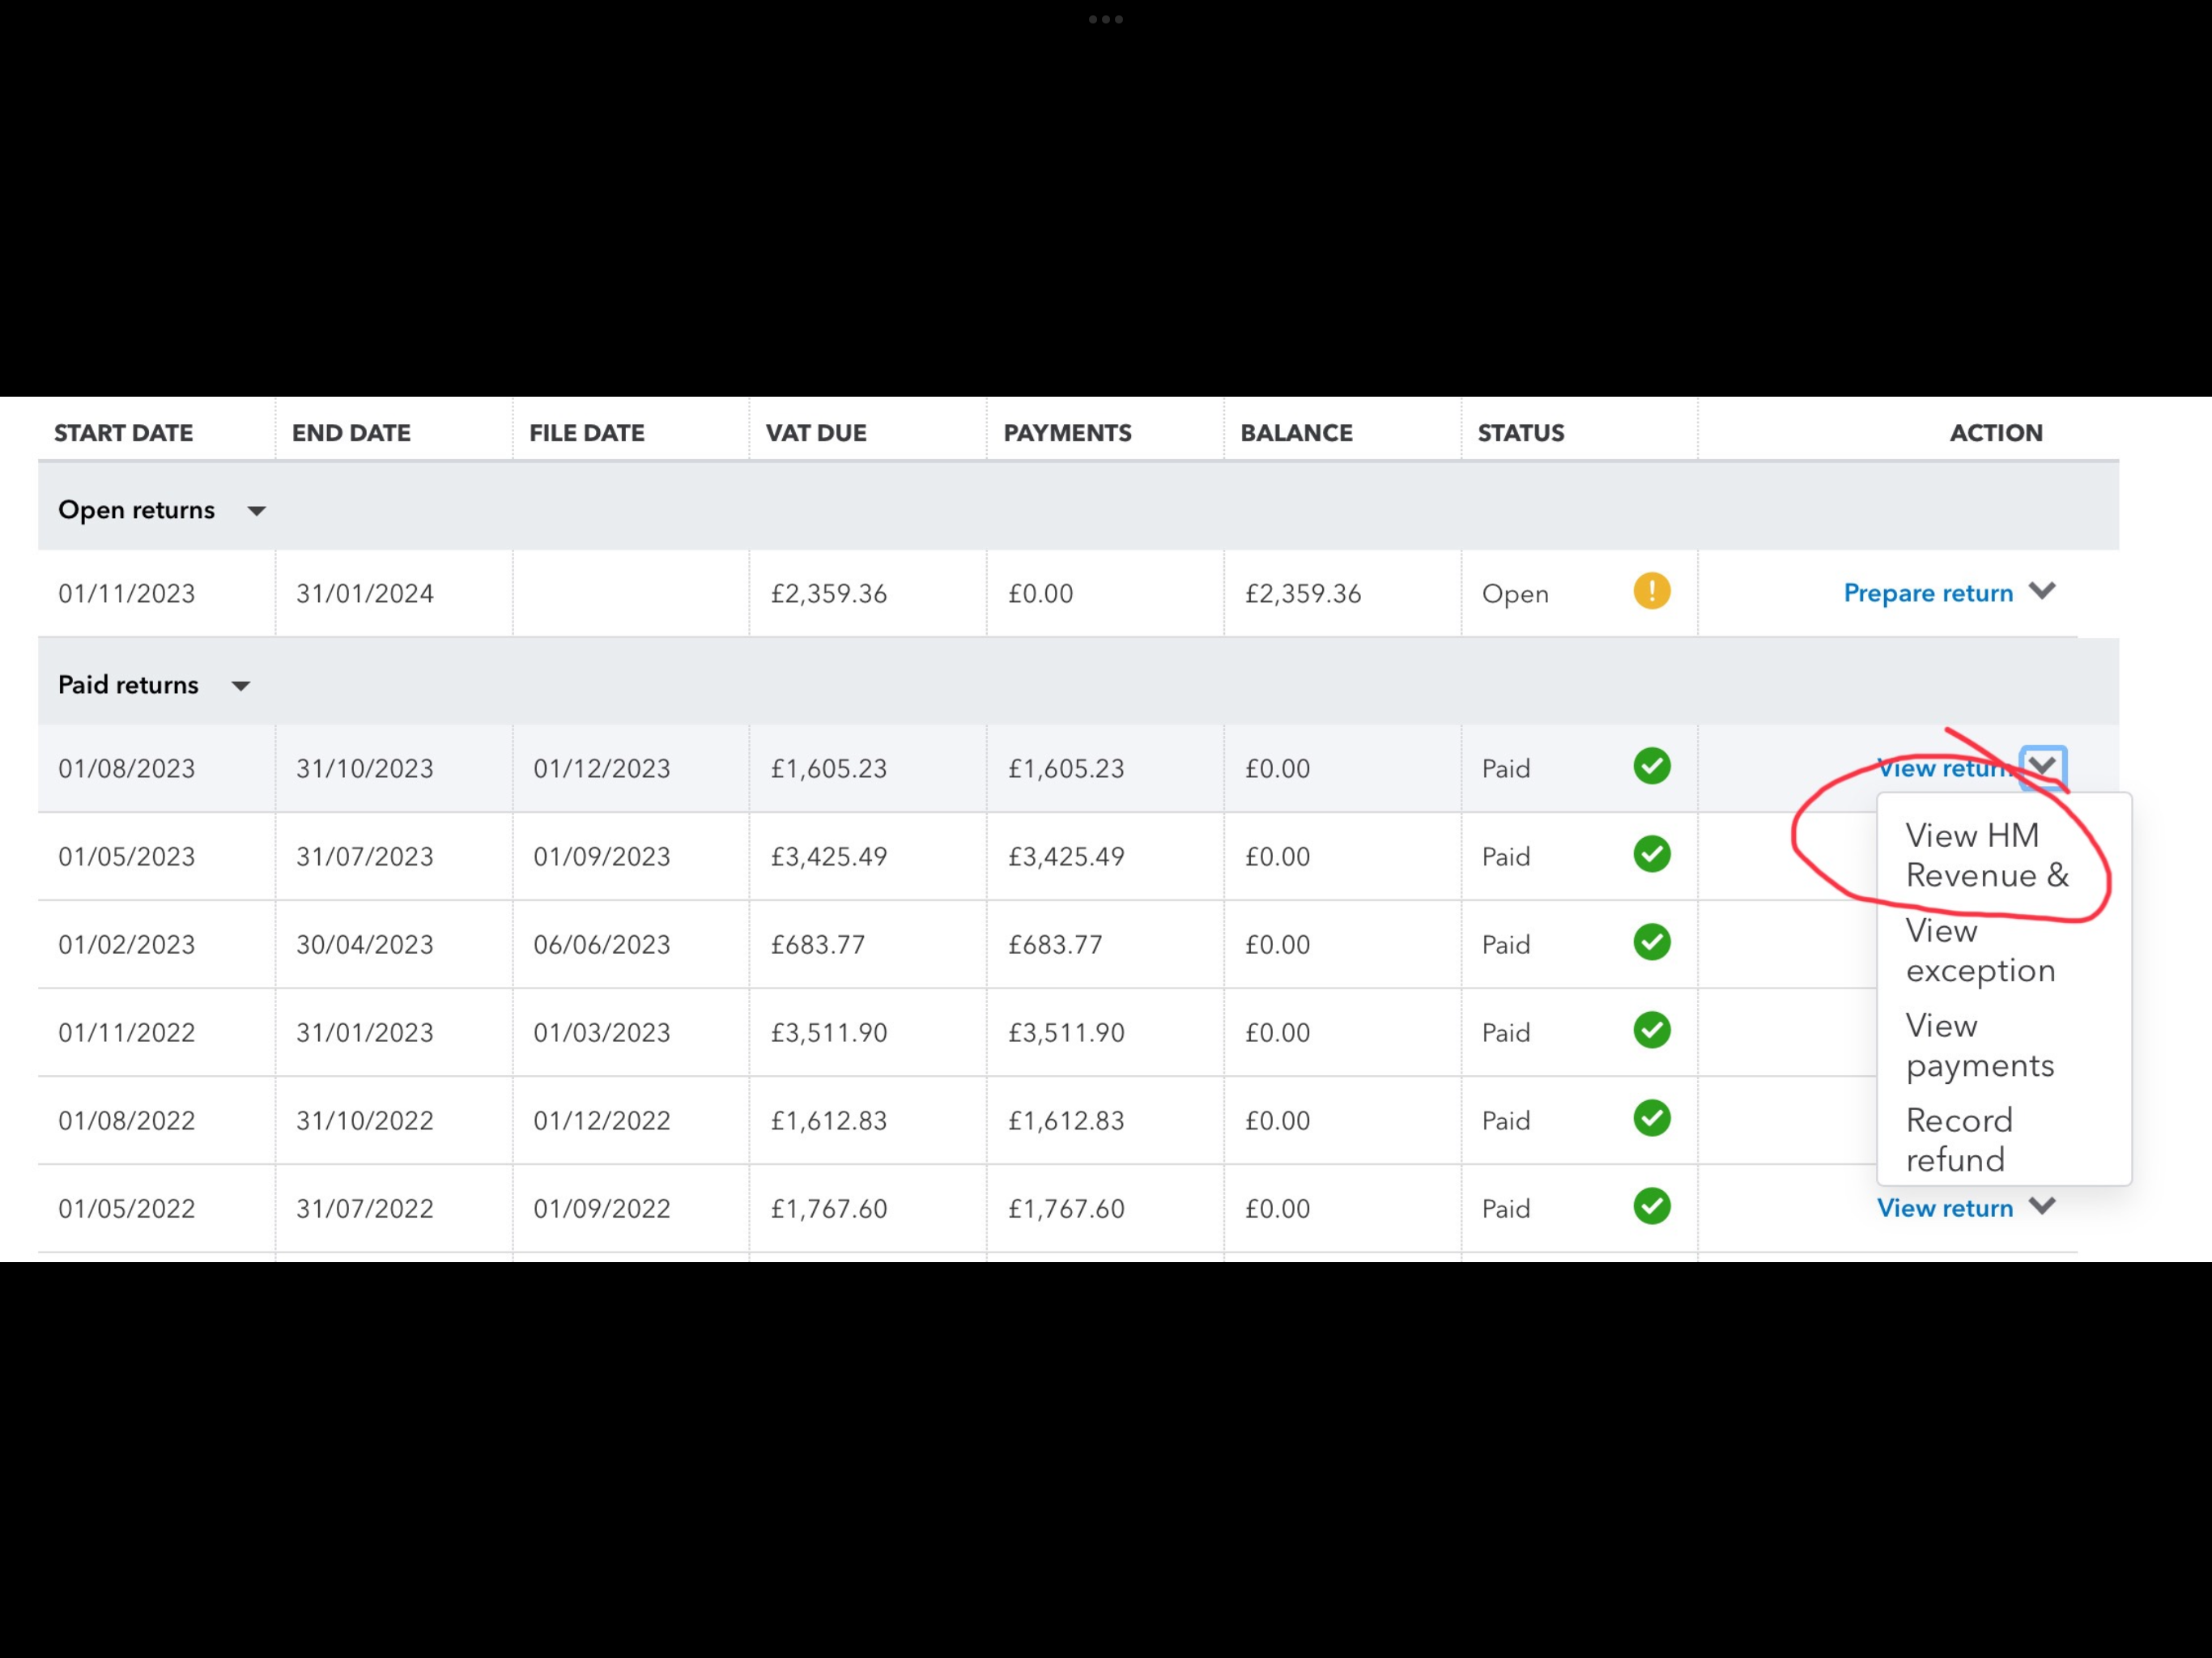Image resolution: width=2212 pixels, height=1658 pixels.
Task: Click green Paid checkmark for 01/02/2023 return
Action: pos(1651,942)
